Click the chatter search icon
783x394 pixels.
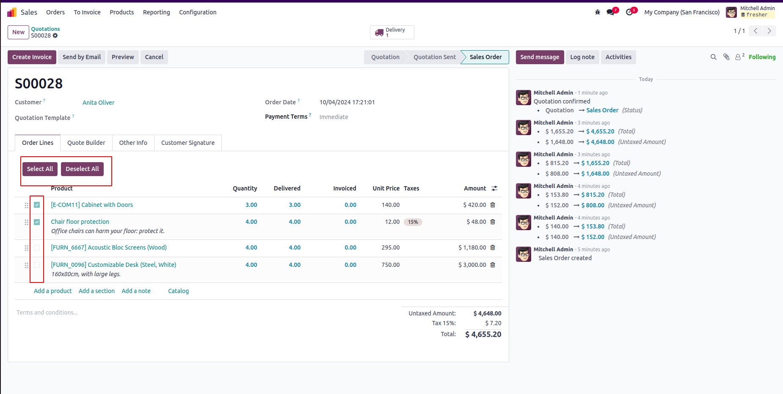[714, 57]
